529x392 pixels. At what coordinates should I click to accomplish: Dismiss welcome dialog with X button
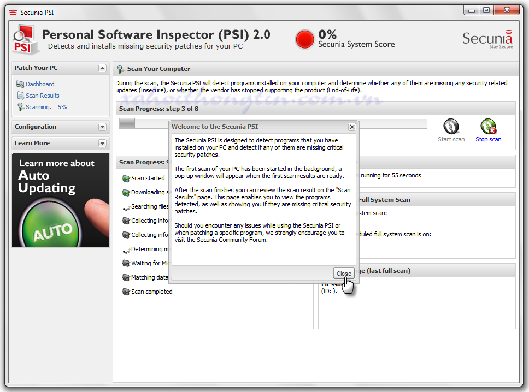click(x=352, y=127)
